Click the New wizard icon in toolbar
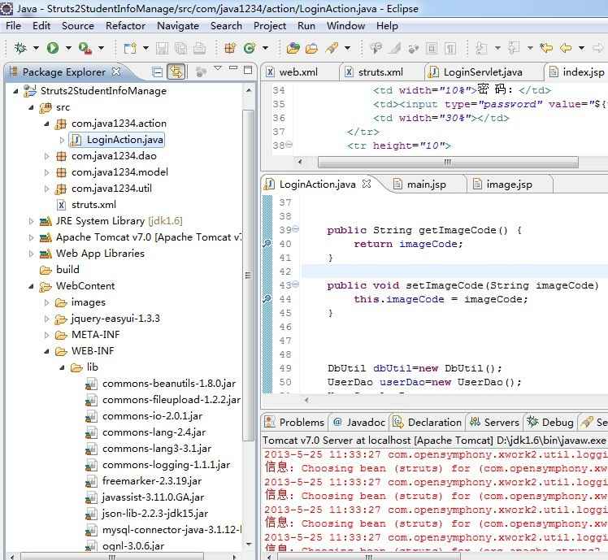This screenshot has width=608, height=560. point(129,49)
